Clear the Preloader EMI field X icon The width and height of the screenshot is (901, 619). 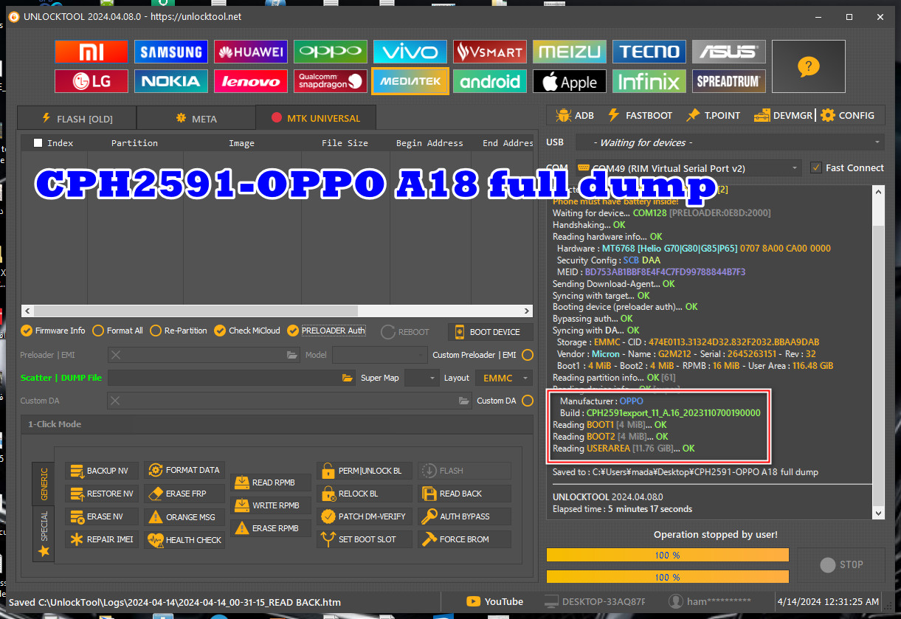click(x=116, y=355)
